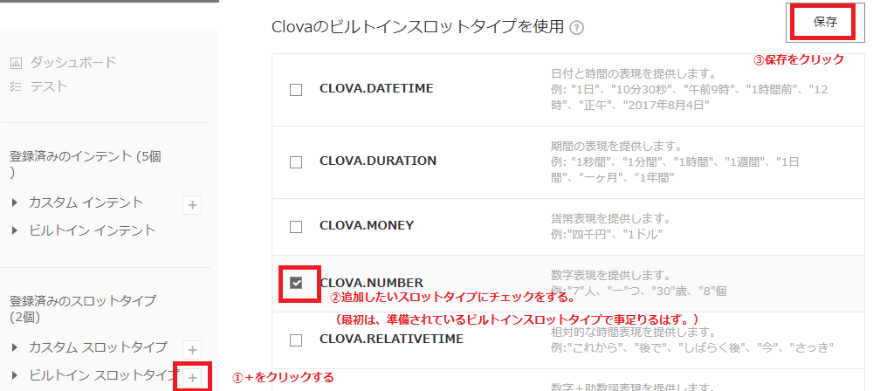Check the CLOVA.DATETIME checkbox
This screenshot has width=880, height=391.
tap(296, 90)
